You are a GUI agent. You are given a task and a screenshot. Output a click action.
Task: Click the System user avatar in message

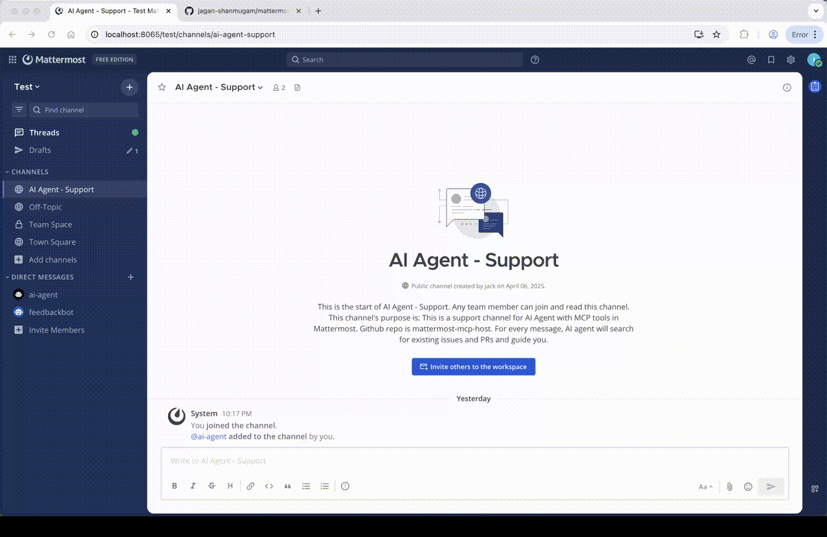click(176, 416)
